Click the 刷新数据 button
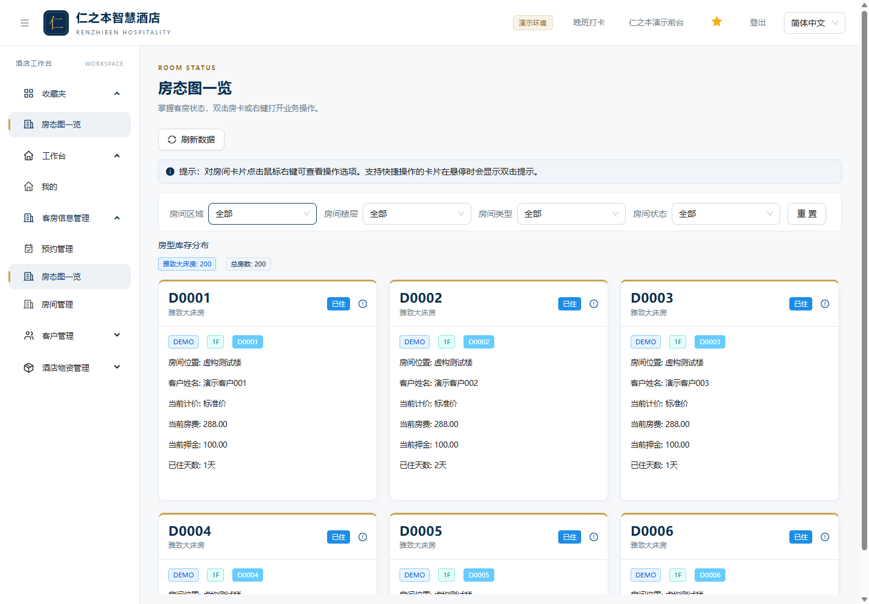Image resolution: width=869 pixels, height=604 pixels. click(x=191, y=140)
